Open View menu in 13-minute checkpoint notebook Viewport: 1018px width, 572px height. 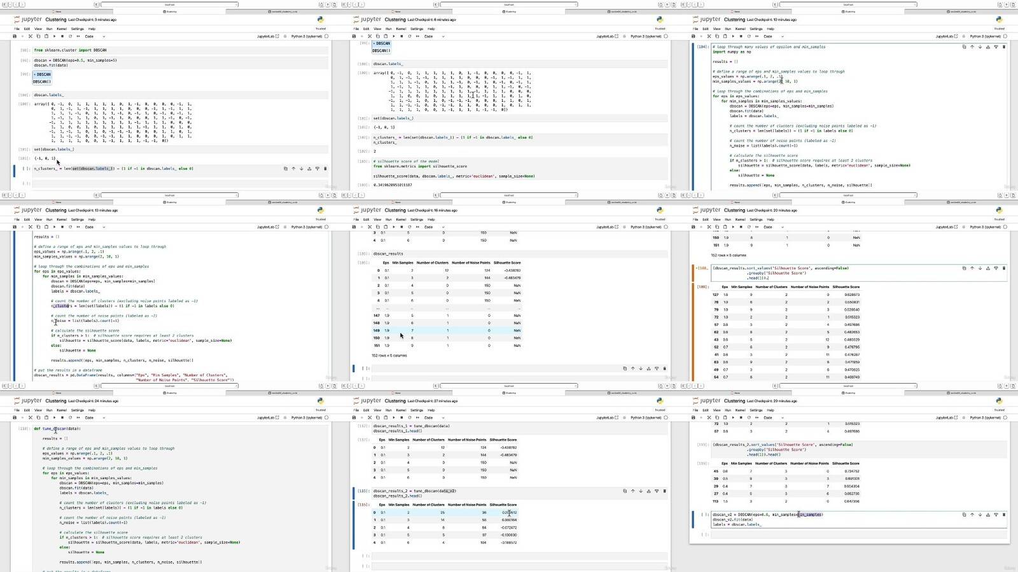(38, 220)
